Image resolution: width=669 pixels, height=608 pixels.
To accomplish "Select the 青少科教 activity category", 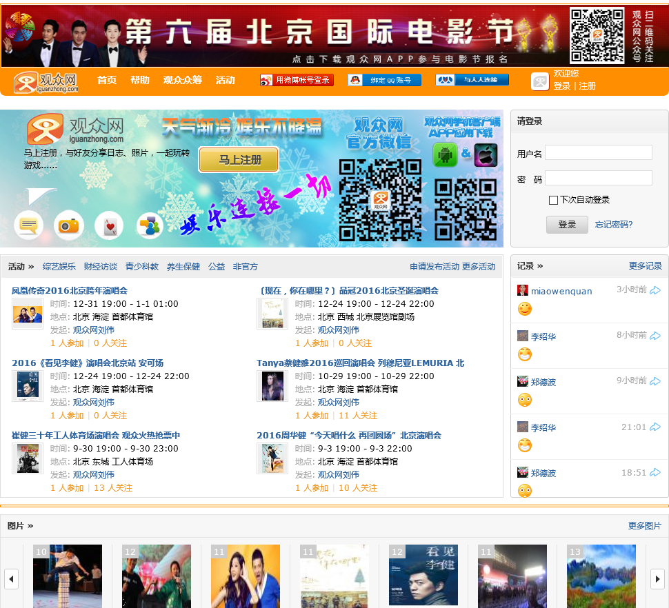I will (x=142, y=267).
